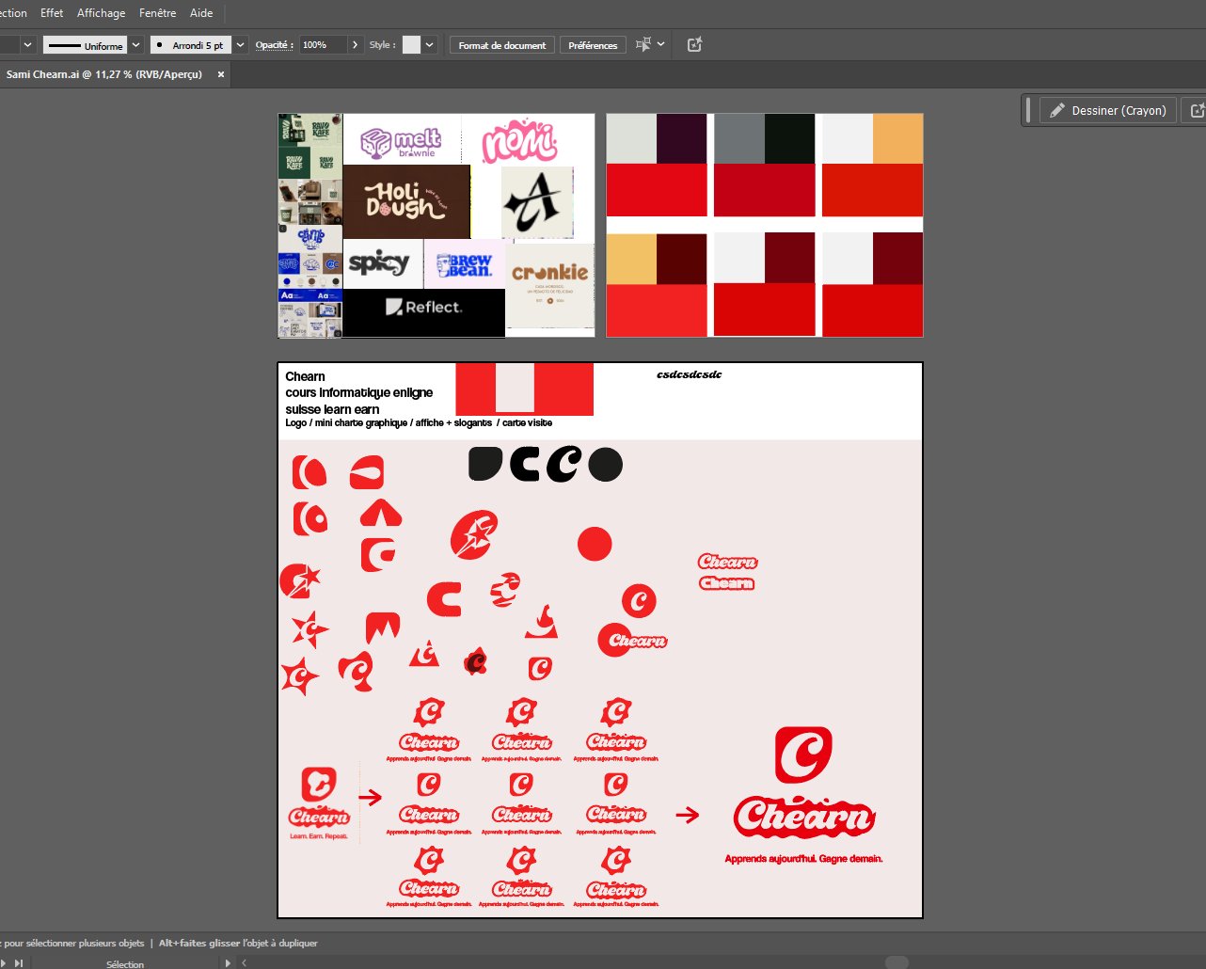Open the Fenêtre menu

point(157,13)
